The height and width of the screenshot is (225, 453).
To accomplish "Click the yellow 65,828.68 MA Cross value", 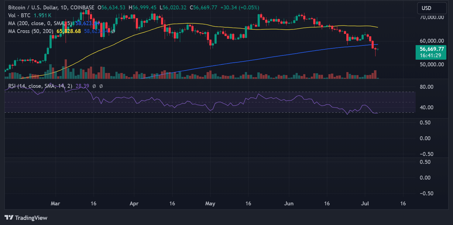I will pos(69,31).
